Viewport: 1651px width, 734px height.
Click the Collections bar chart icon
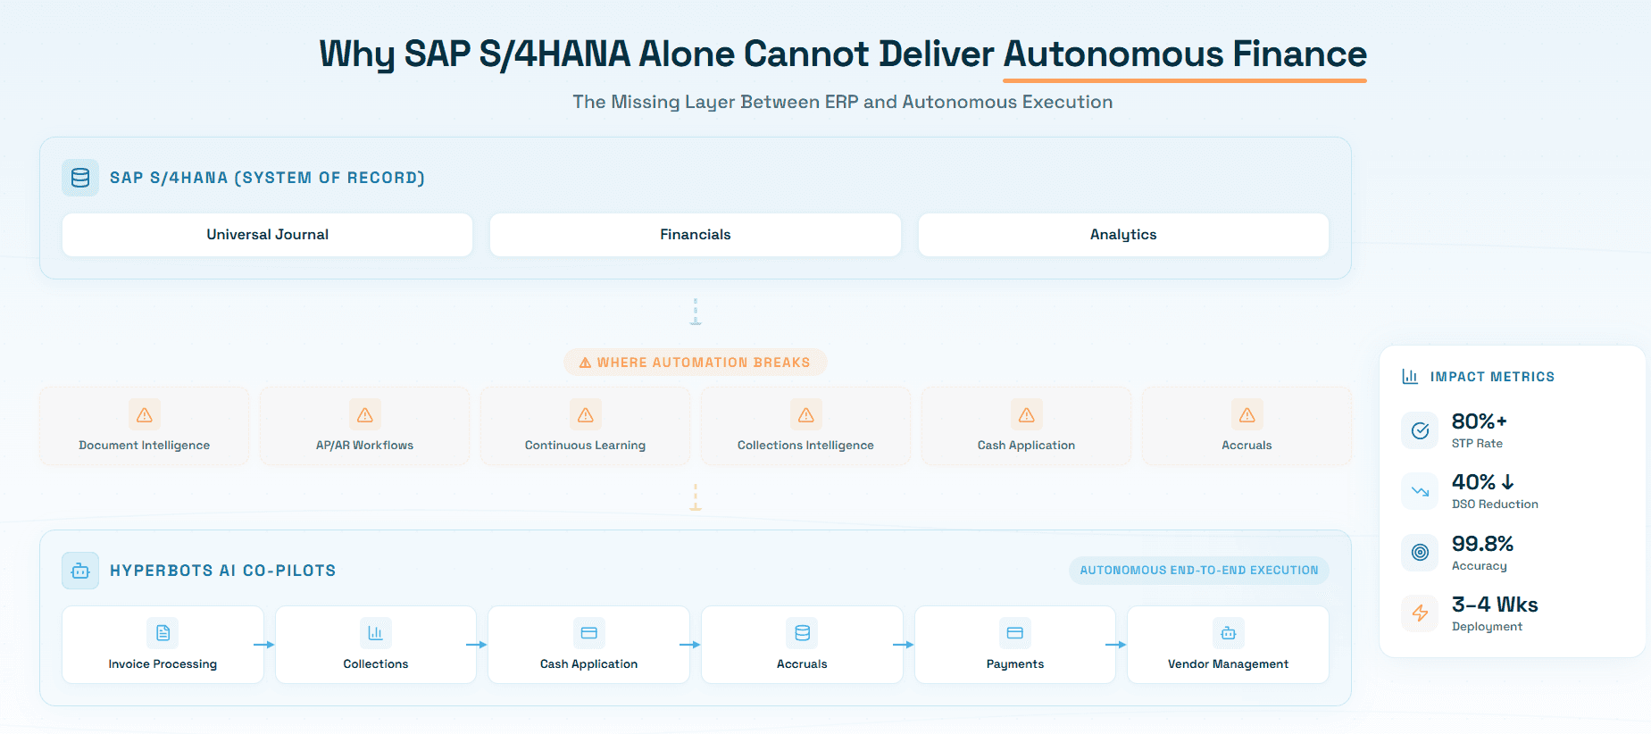[x=376, y=633]
